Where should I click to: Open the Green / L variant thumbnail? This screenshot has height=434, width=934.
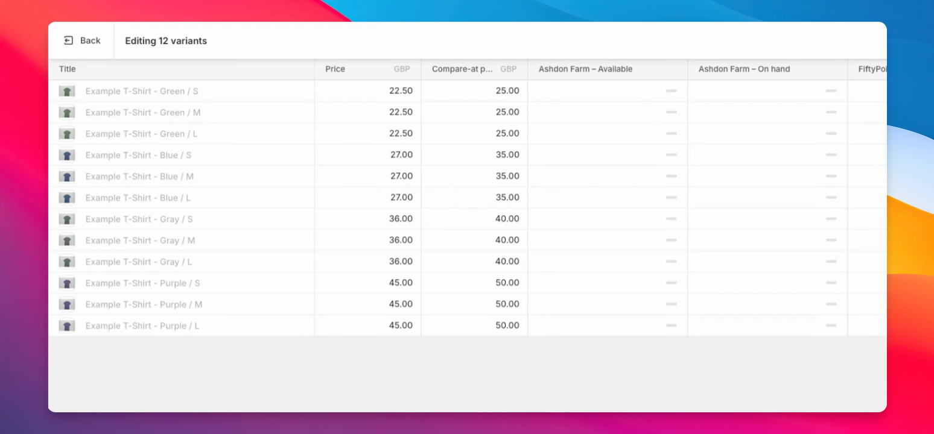pos(67,134)
